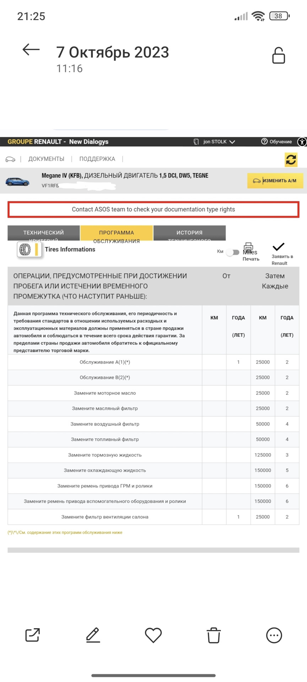Switch to ТЕХНИЧЕСКИЙ КРИТЕРИЙ tab
The width and height of the screenshot is (307, 682).
44,233
